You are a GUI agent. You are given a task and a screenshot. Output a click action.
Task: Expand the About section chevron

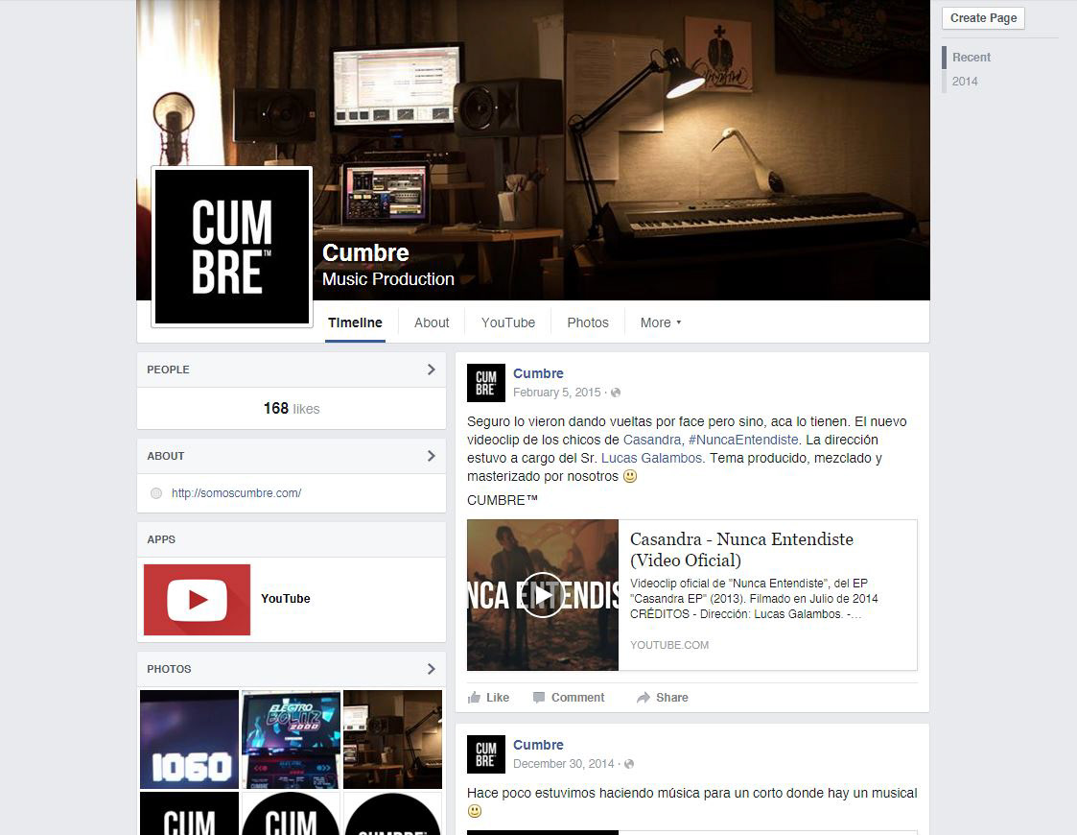[432, 456]
